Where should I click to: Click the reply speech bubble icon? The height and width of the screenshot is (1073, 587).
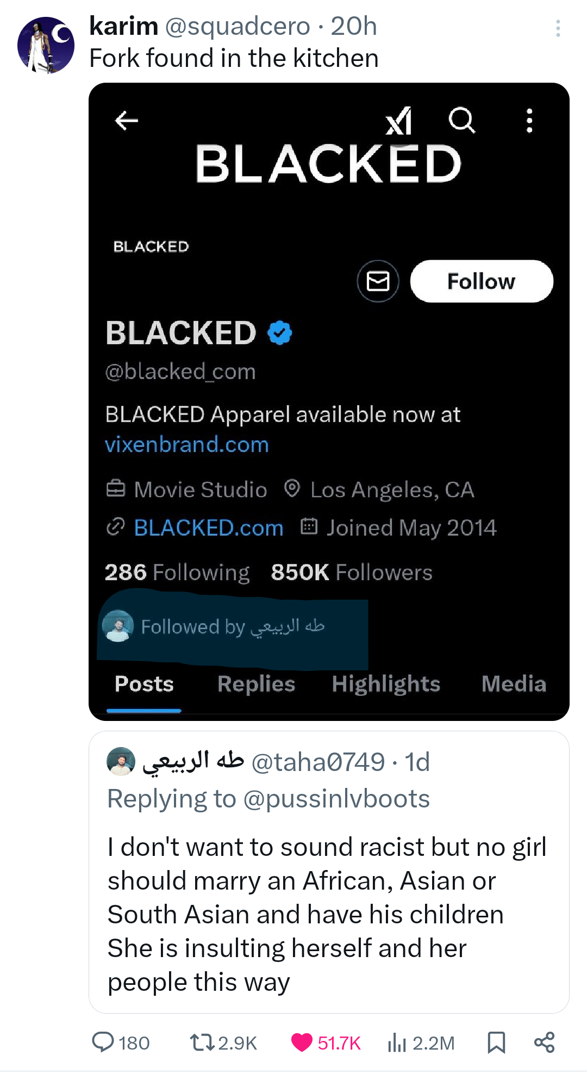pos(103,1042)
